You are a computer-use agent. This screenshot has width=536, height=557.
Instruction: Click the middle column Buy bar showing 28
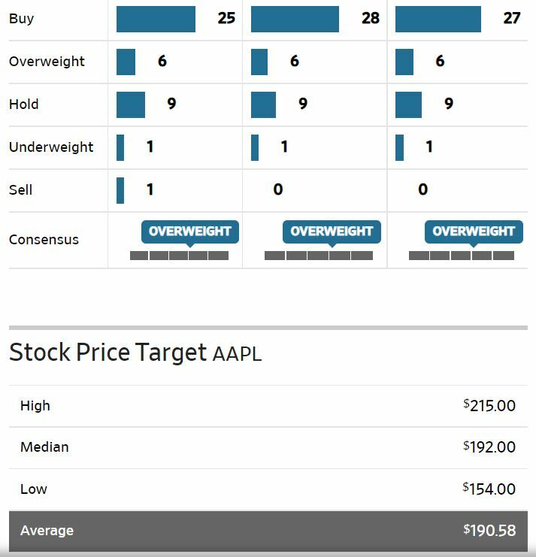click(x=295, y=19)
